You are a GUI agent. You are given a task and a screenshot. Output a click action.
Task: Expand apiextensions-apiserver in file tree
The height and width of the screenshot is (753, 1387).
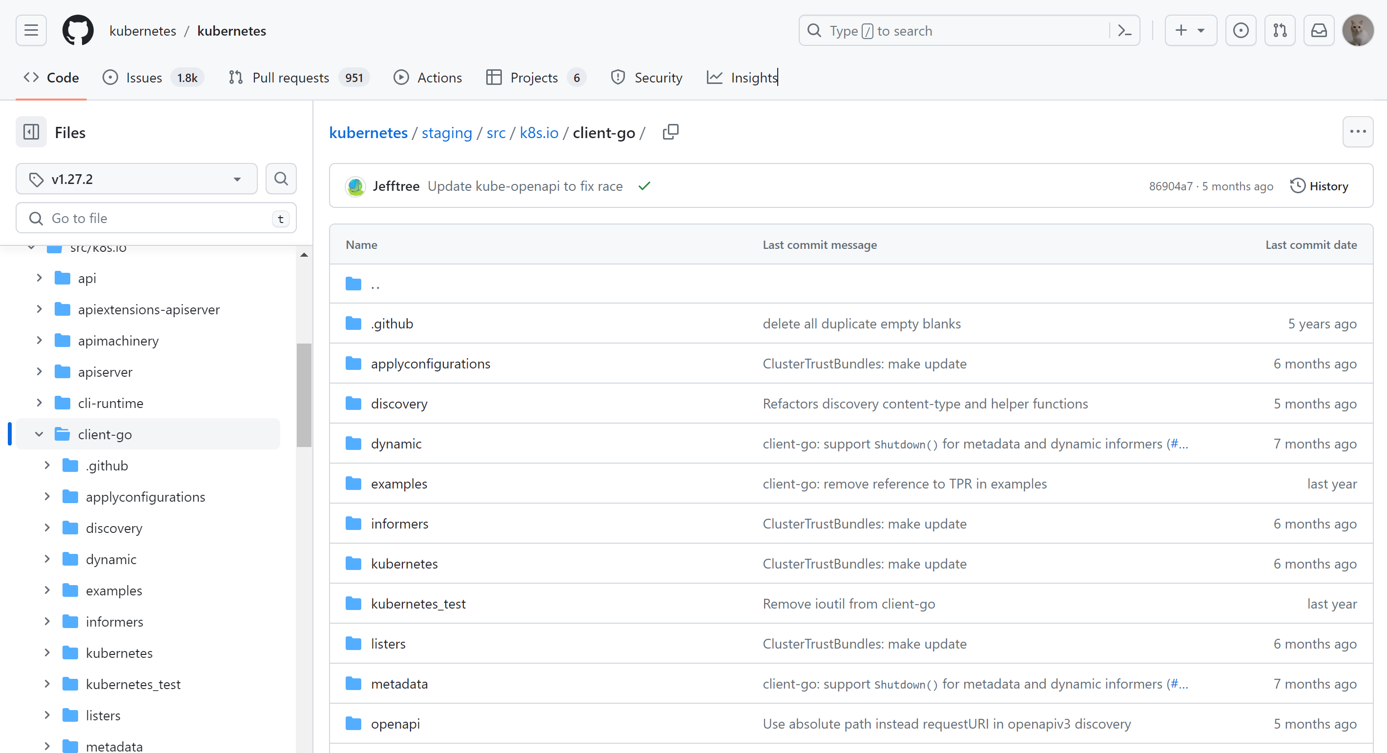coord(40,309)
